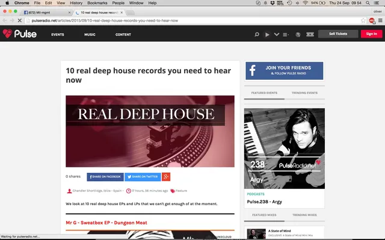Open the site search magnifier icon
Screen dimensions: 385x240
[257, 35]
